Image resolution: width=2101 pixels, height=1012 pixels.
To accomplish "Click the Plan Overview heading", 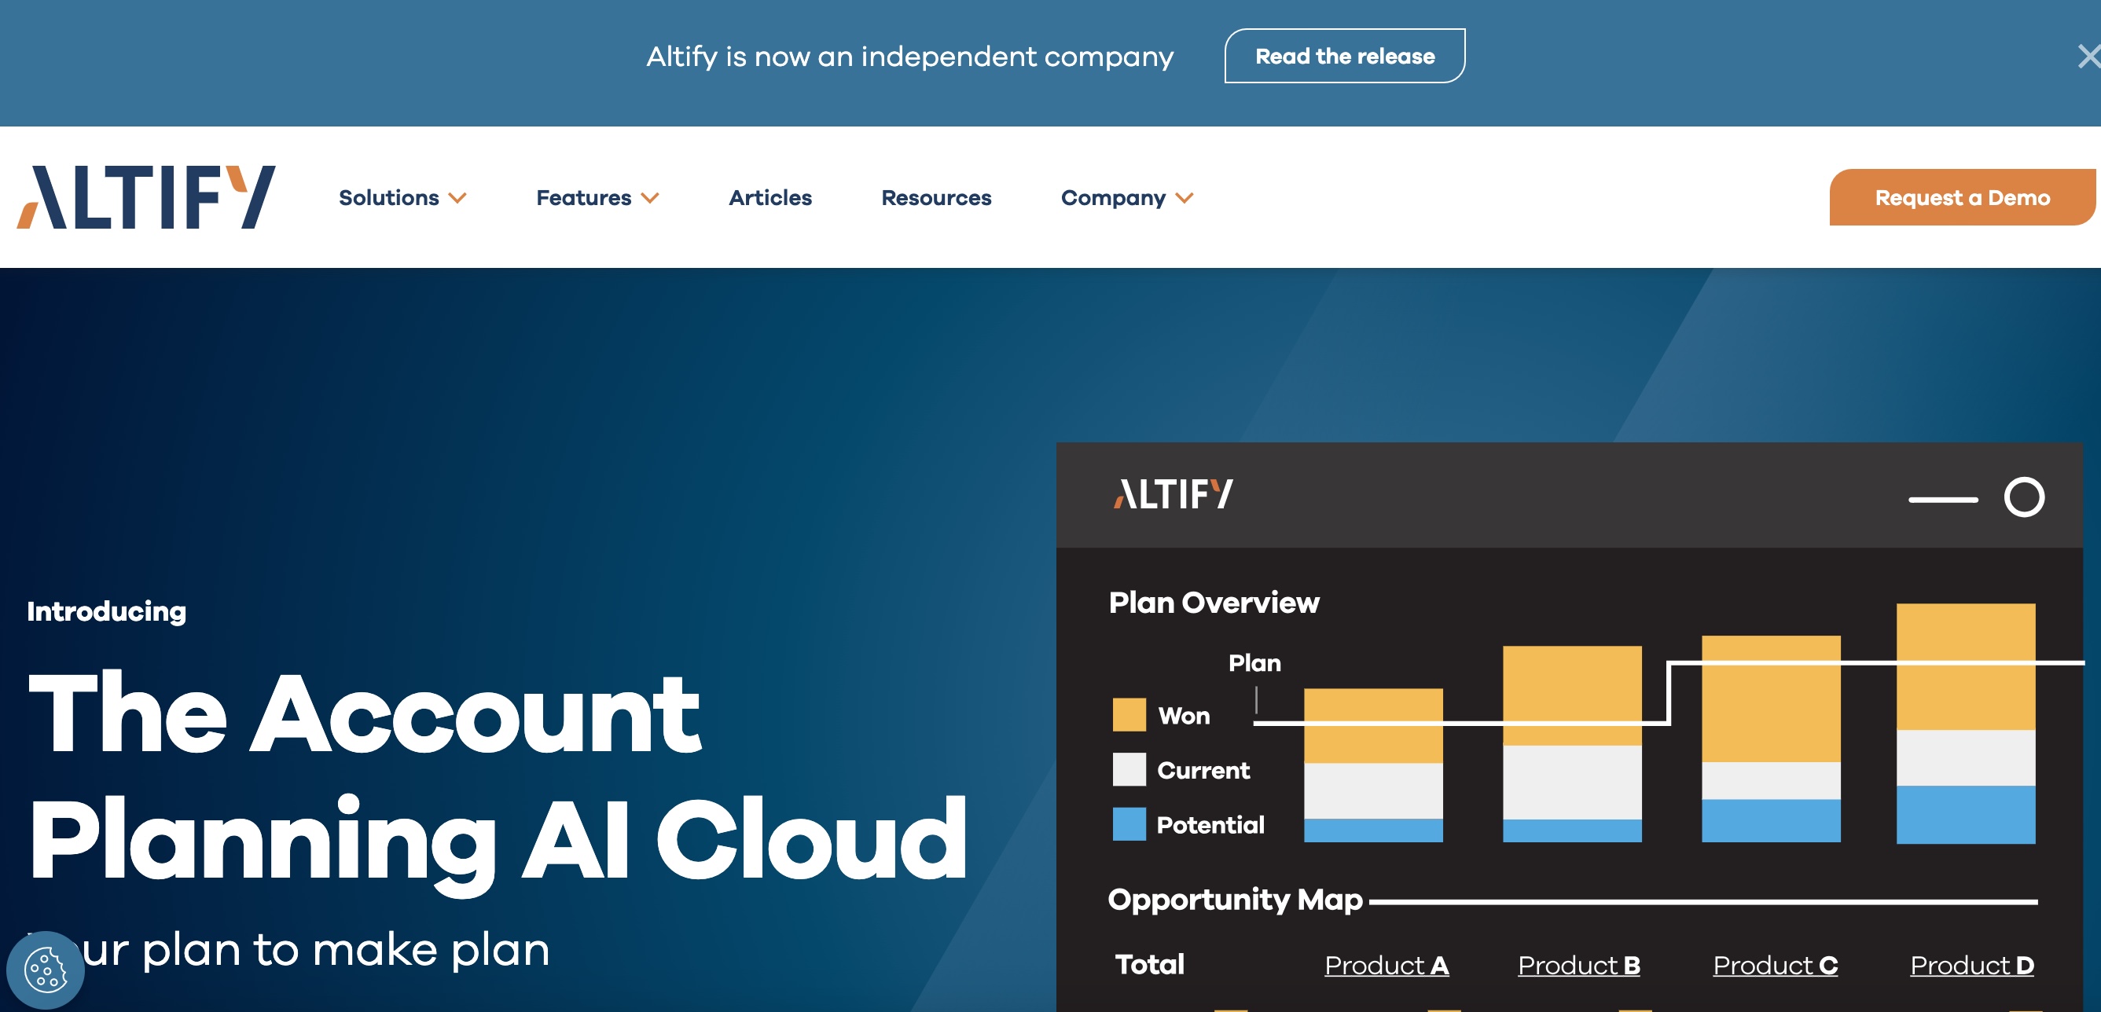I will [x=1214, y=603].
